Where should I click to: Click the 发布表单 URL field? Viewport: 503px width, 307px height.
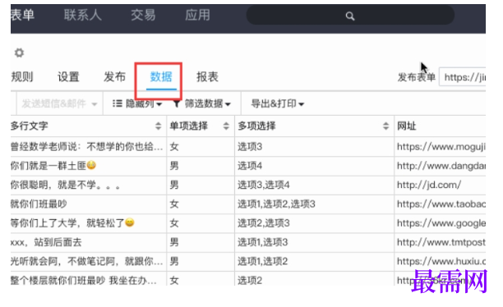tap(462, 77)
